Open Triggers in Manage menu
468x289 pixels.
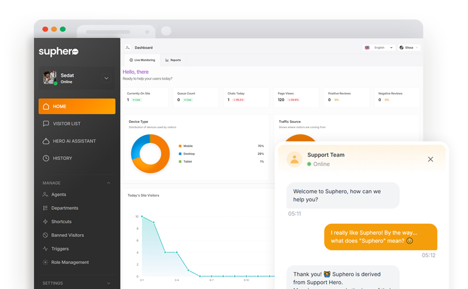point(60,249)
